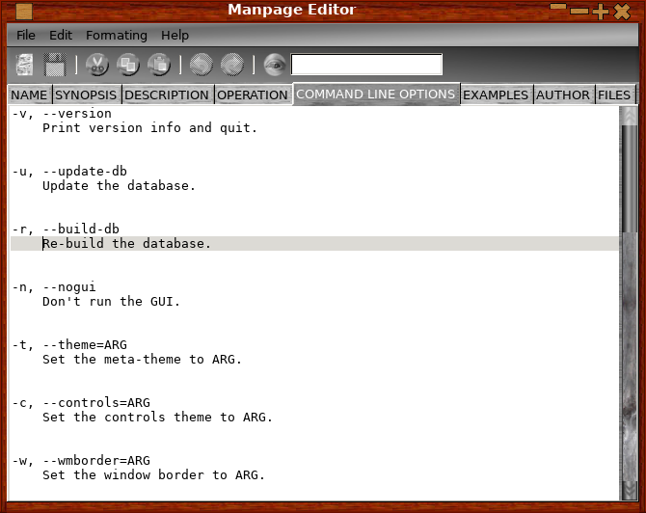Switch to the OPERATION tab
The image size is (646, 513).
point(253,94)
